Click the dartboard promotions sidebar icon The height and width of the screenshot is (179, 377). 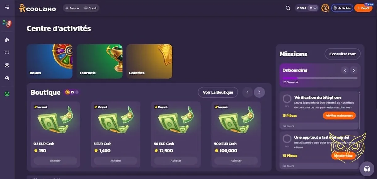coord(7,23)
